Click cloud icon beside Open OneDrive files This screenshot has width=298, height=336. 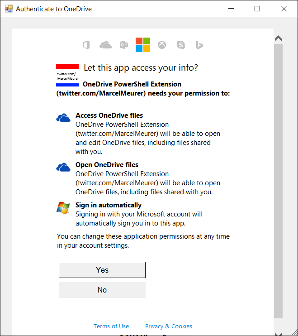pos(63,167)
